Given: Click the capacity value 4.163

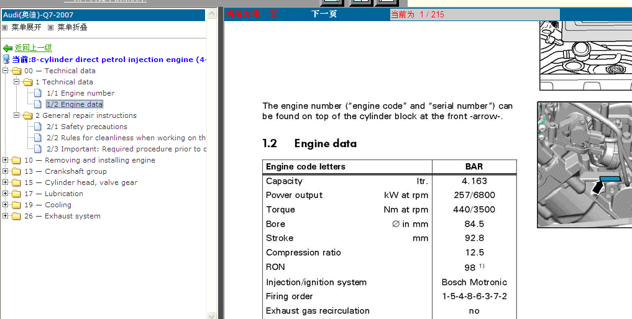Looking at the screenshot, I should [x=474, y=181].
